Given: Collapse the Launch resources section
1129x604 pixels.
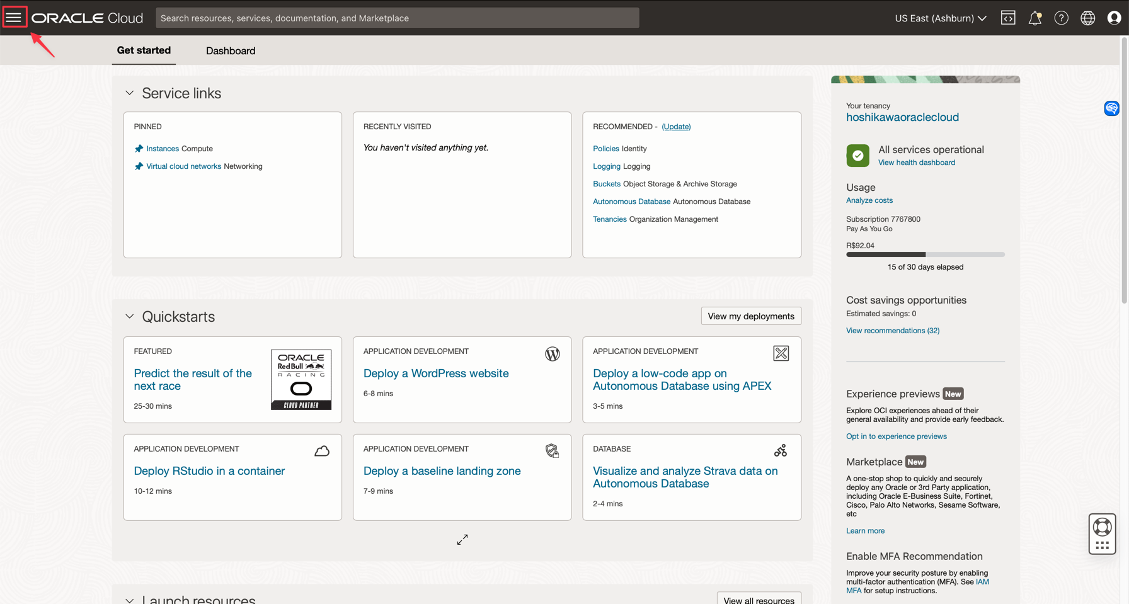Looking at the screenshot, I should pos(130,600).
